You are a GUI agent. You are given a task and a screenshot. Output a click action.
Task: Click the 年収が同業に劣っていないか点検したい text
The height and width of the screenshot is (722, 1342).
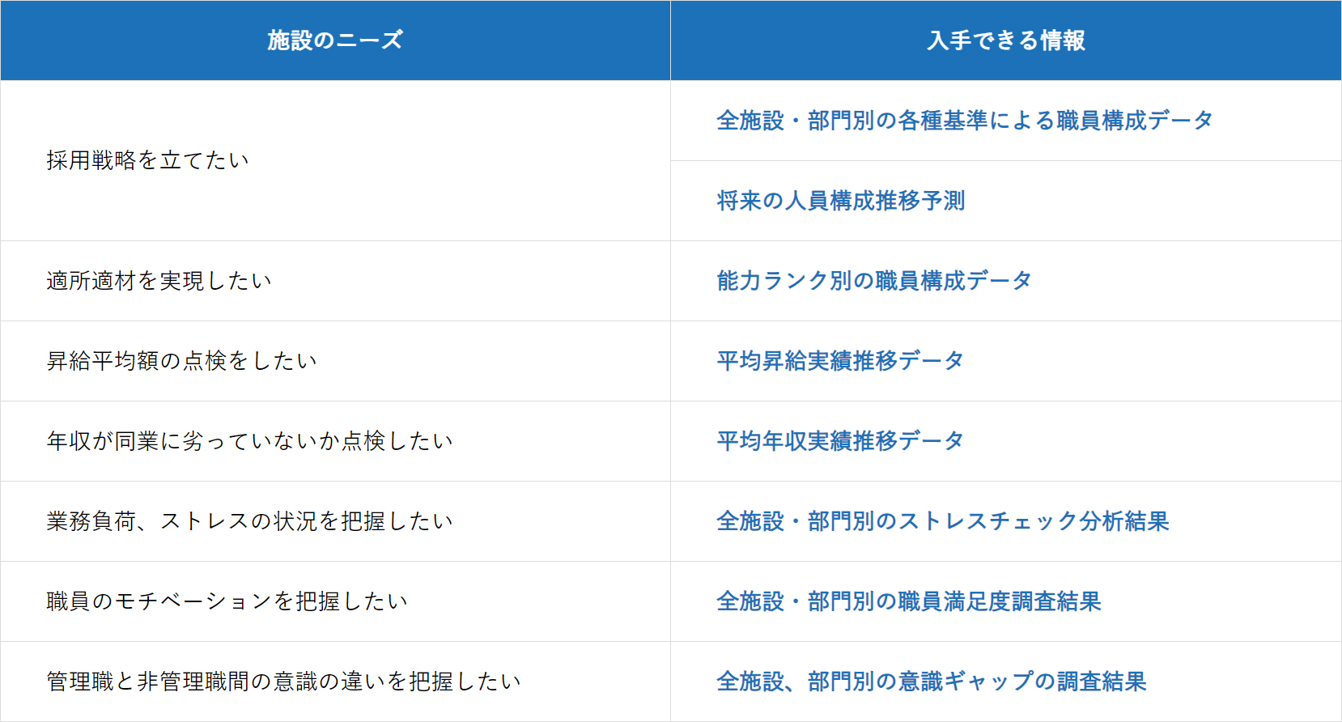coord(249,441)
